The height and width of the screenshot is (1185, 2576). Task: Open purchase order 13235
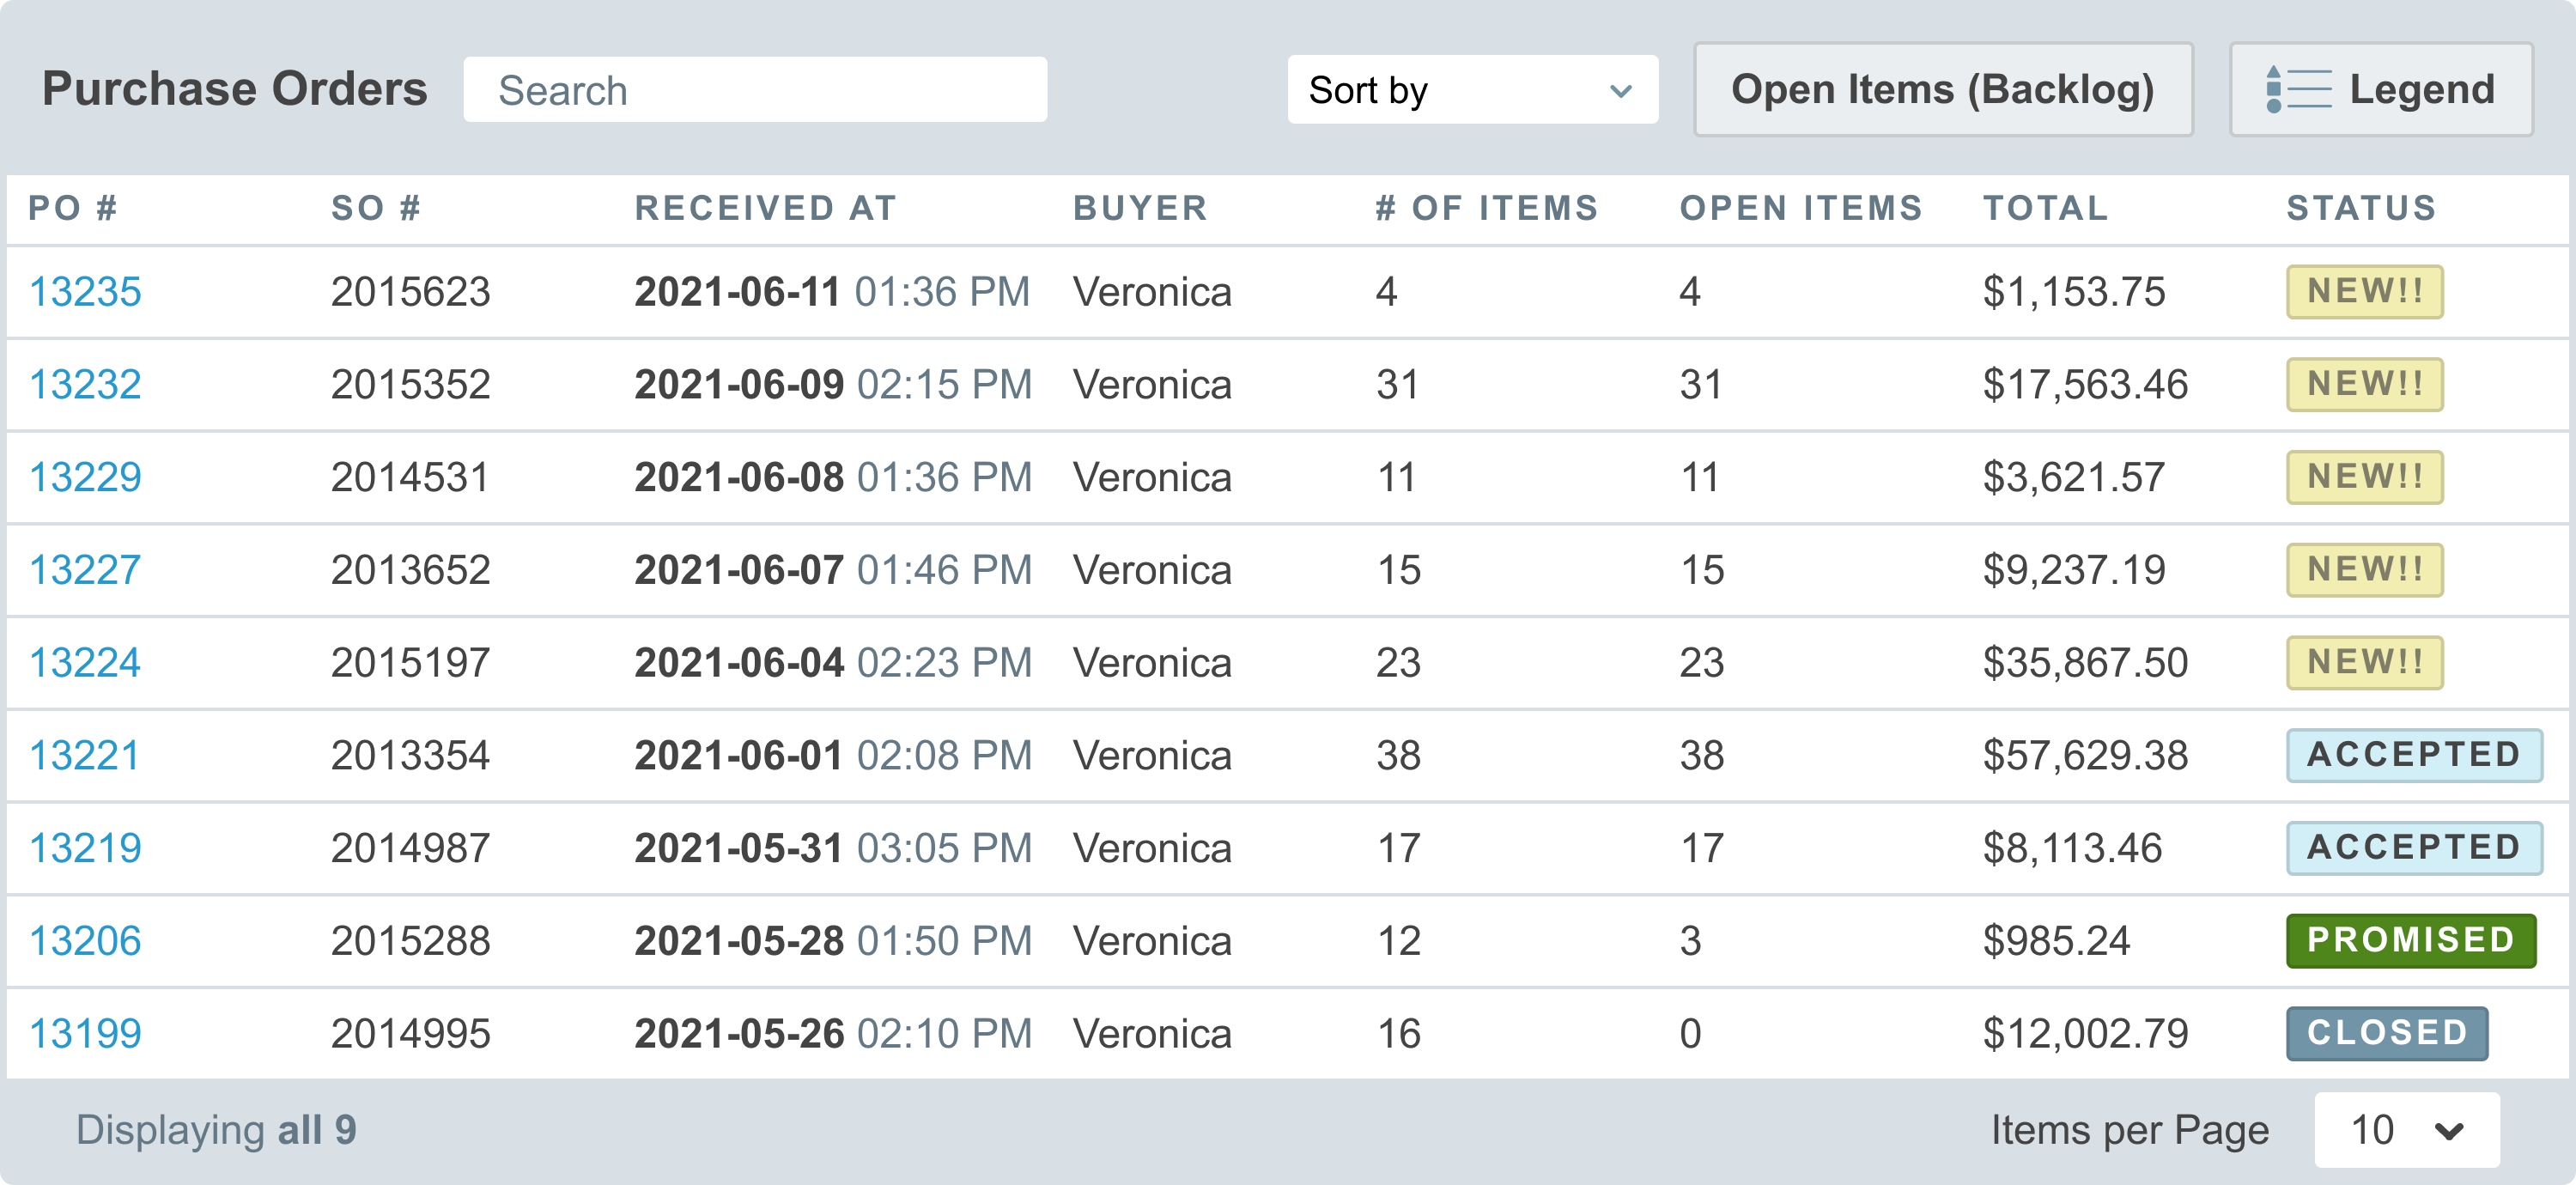pyautogui.click(x=85, y=292)
